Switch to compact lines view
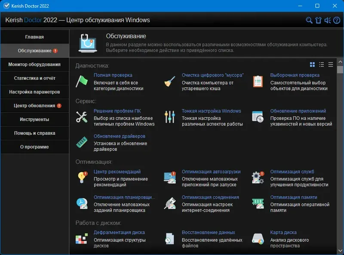The width and height of the screenshot is (344, 255). 331,65
